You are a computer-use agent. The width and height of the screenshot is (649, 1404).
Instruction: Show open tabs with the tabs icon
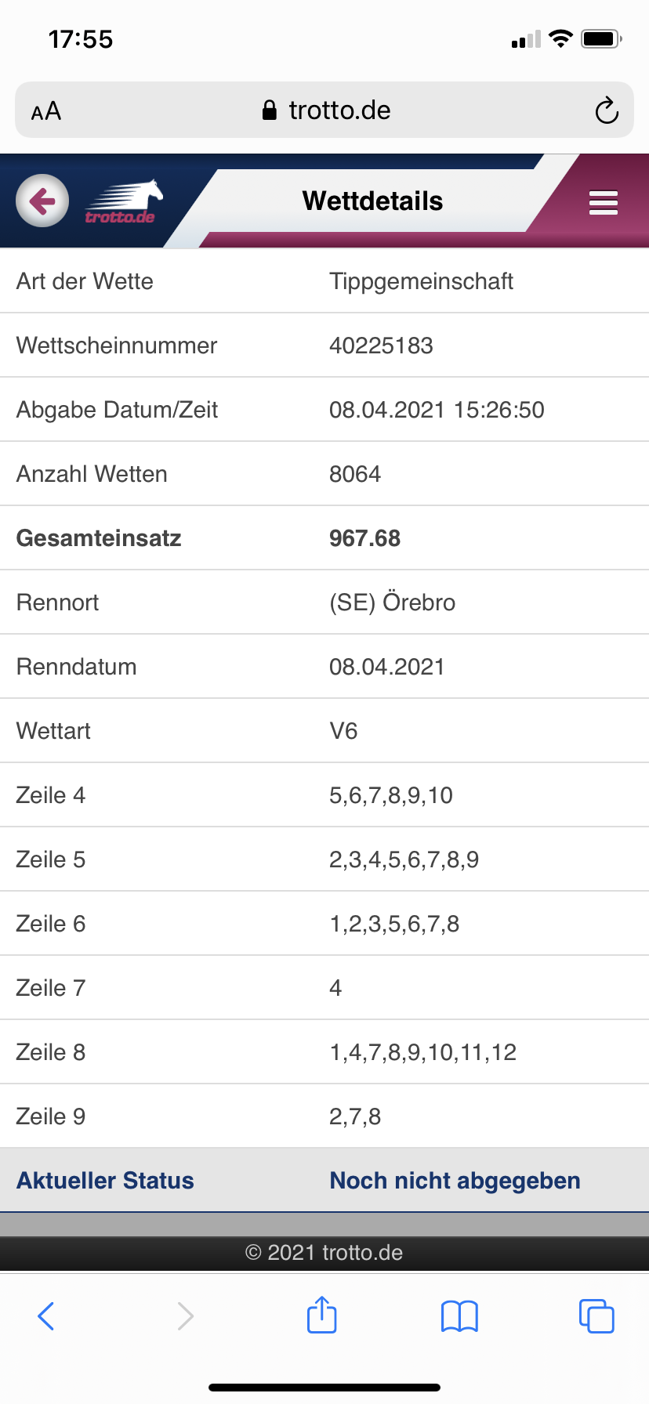[x=596, y=1315]
